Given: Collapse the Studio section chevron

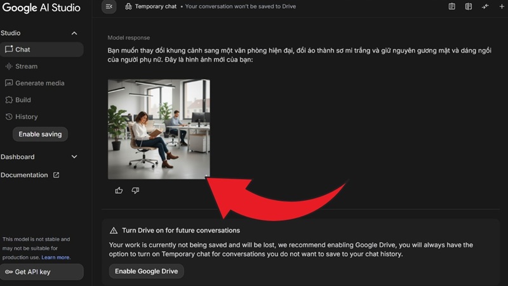Looking at the screenshot, I should tap(74, 33).
